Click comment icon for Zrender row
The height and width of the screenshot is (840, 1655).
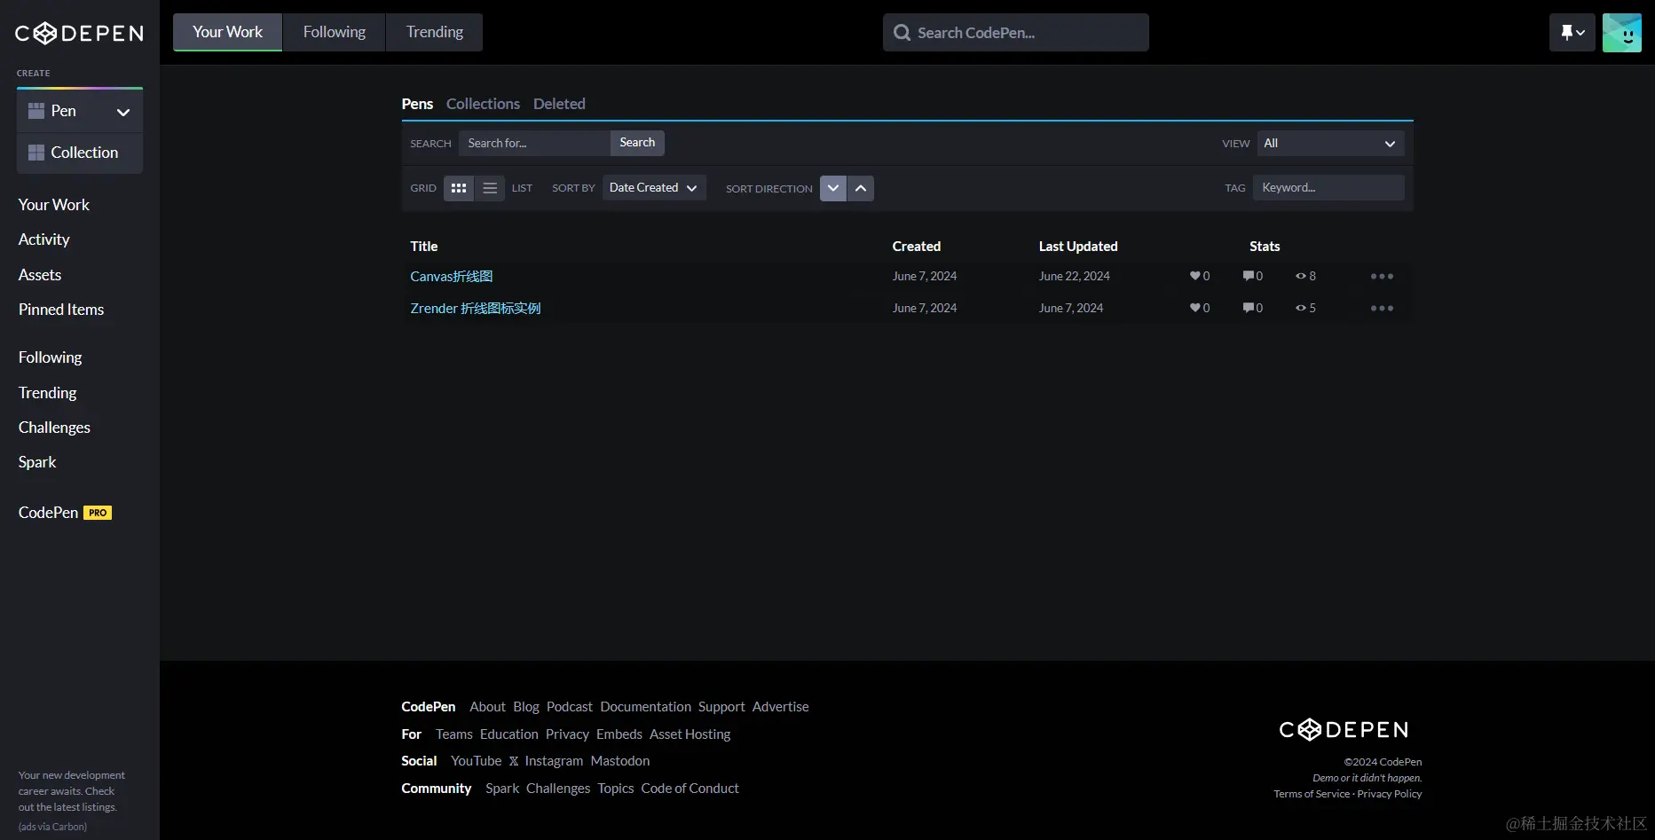pyautogui.click(x=1248, y=308)
